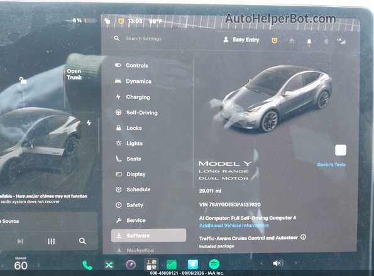Screen dimensions: 374x276
Task: Tap the Model Y vehicle image
Action: 276,98
